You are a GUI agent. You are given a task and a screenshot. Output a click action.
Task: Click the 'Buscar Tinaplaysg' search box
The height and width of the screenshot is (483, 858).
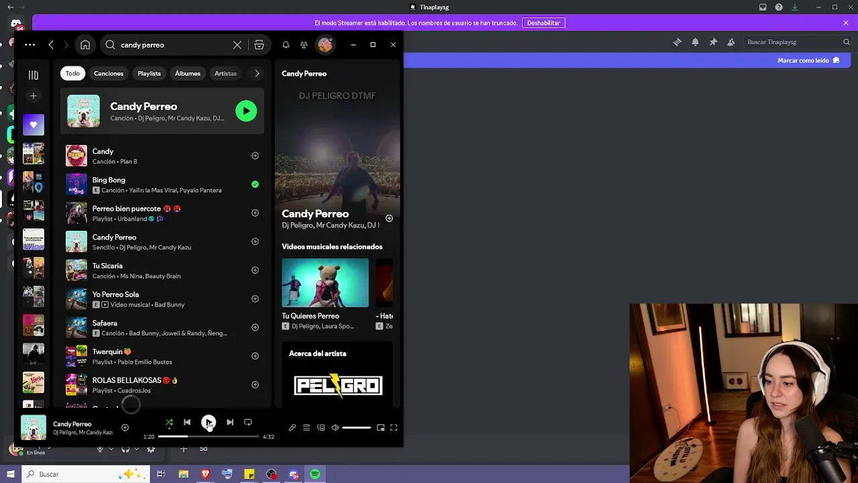pyautogui.click(x=798, y=42)
